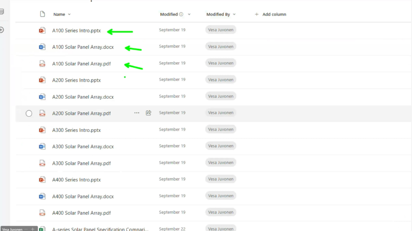Open A100 Solar Panel Array.docx
Image resolution: width=412 pixels, height=231 pixels.
coord(83,47)
